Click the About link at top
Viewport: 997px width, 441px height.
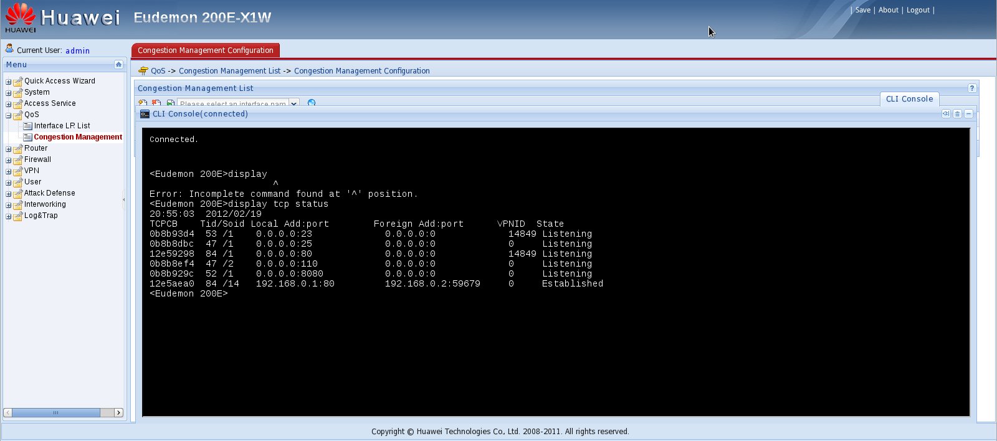pos(889,10)
